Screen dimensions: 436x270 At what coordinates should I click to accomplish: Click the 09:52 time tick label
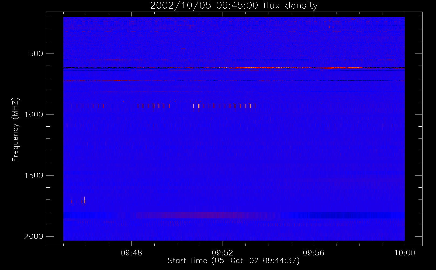222,253
